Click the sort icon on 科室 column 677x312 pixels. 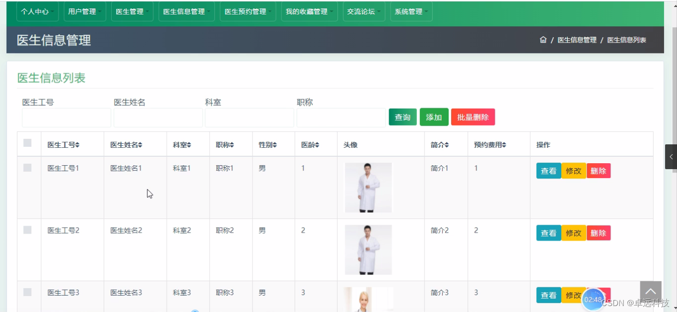point(189,144)
